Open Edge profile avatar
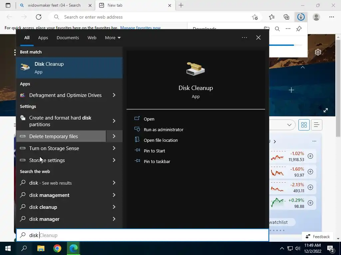Screen dimensions: 341x255 316,17
